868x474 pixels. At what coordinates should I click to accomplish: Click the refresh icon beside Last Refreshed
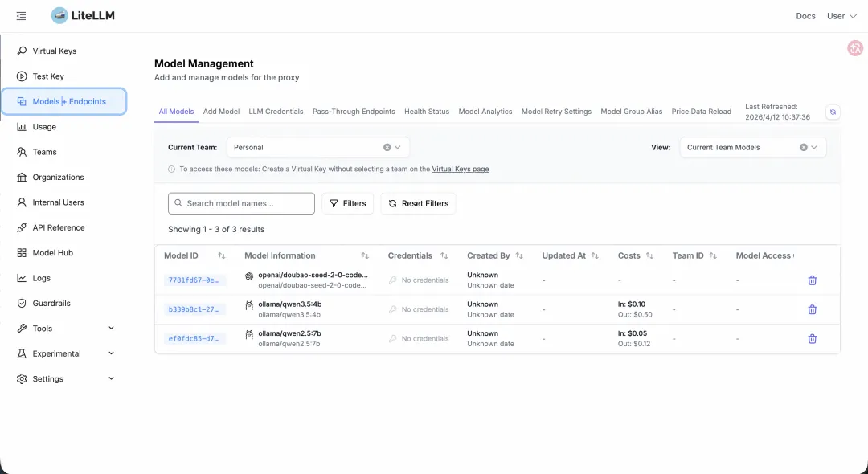pos(833,112)
